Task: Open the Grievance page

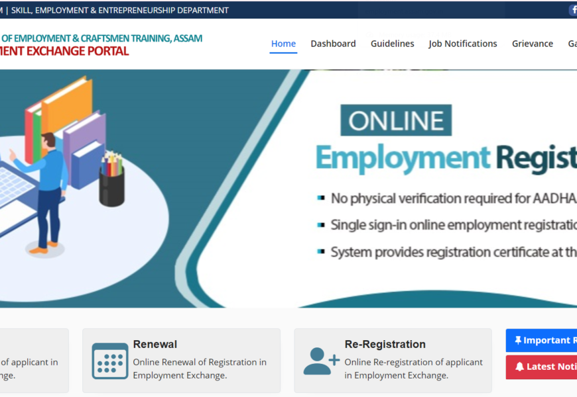Action: [x=532, y=44]
